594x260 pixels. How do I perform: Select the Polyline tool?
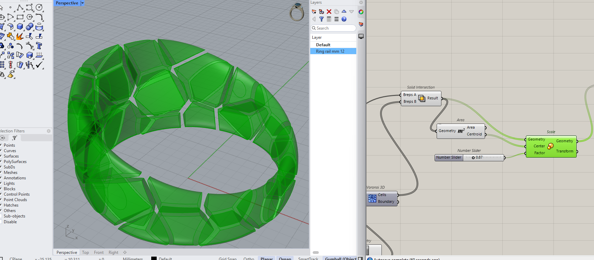click(x=20, y=7)
